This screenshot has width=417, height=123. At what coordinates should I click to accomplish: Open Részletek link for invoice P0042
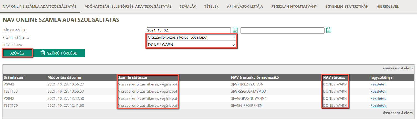coord(378,98)
